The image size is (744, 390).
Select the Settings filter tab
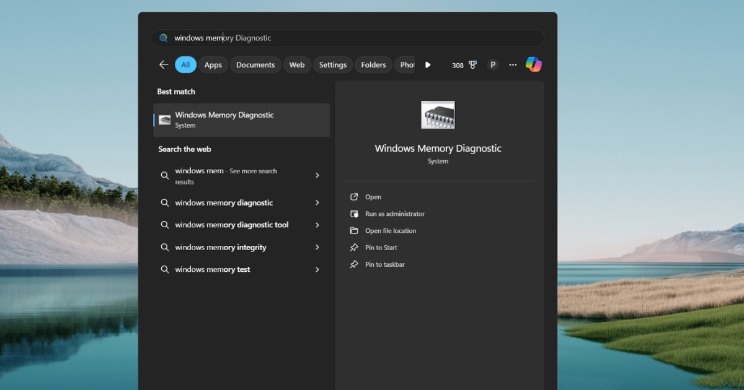click(333, 65)
